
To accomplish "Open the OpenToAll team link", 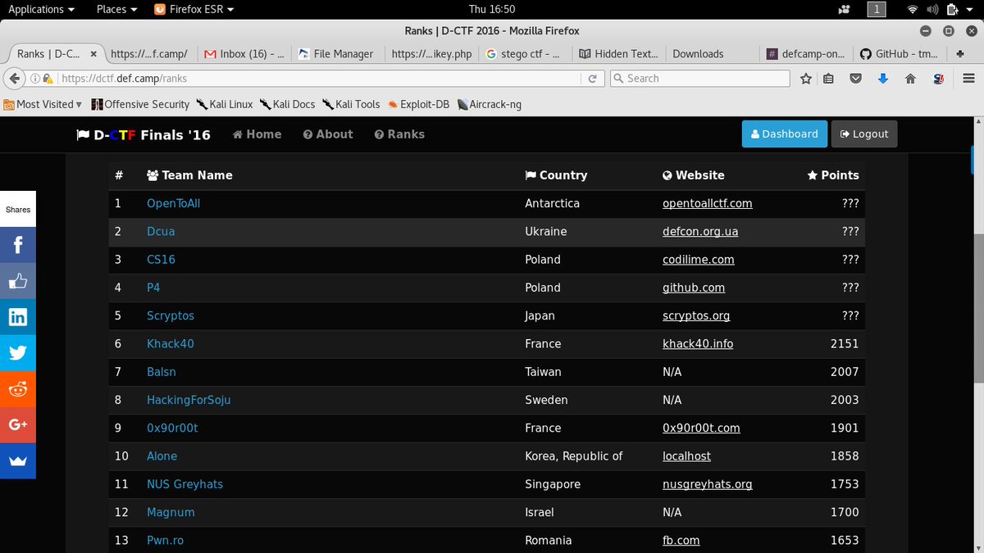I will 173,203.
